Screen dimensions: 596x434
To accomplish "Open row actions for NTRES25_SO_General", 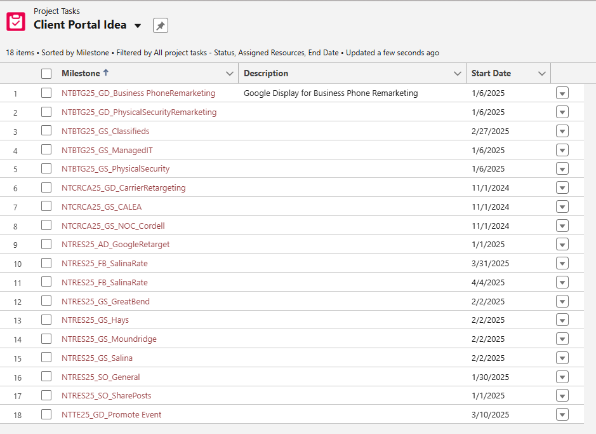I will click(x=562, y=377).
